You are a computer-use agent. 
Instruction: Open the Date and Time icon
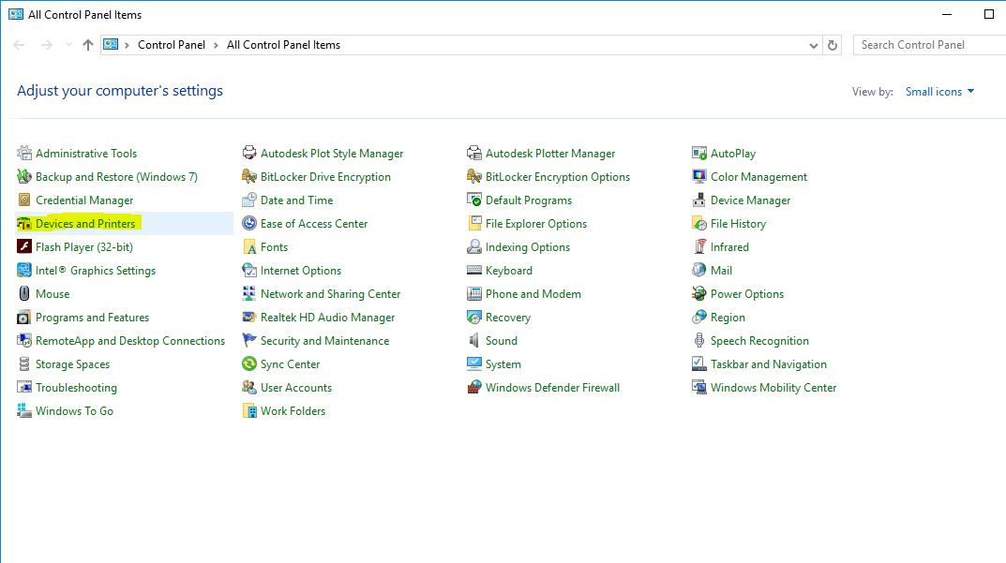coord(249,200)
